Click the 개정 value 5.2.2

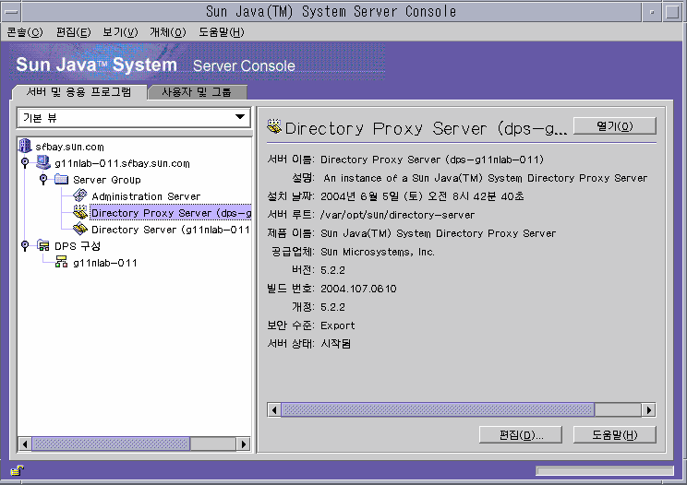(332, 307)
